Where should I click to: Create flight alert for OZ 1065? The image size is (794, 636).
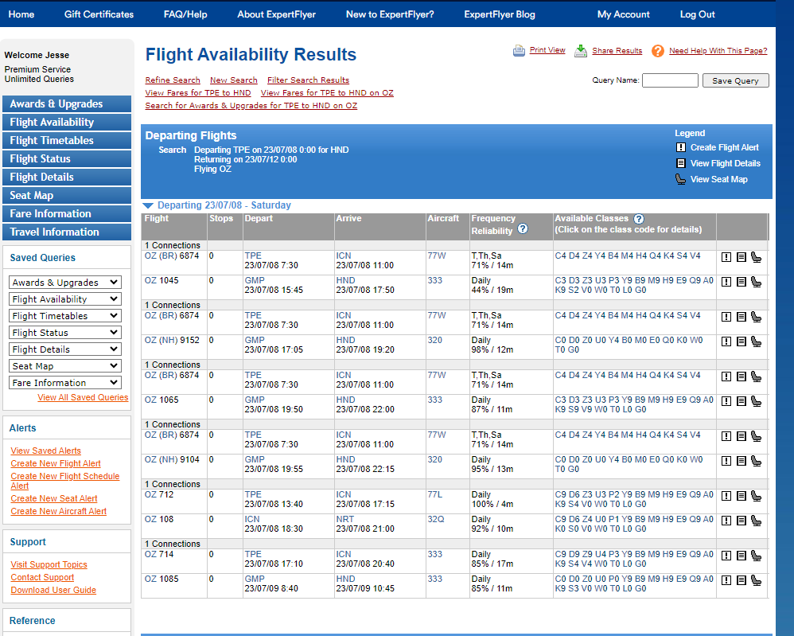point(726,402)
